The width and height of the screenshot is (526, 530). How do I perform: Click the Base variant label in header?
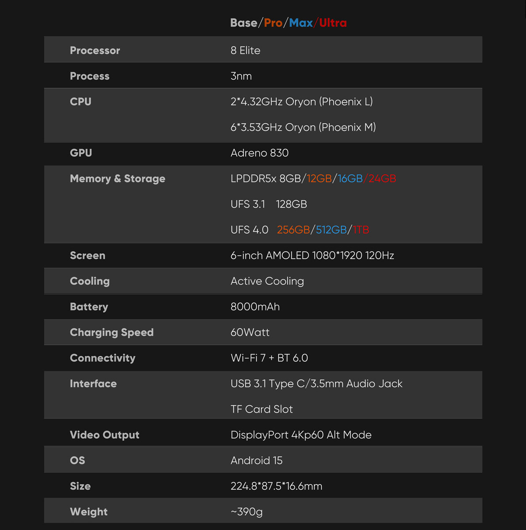[x=244, y=23]
